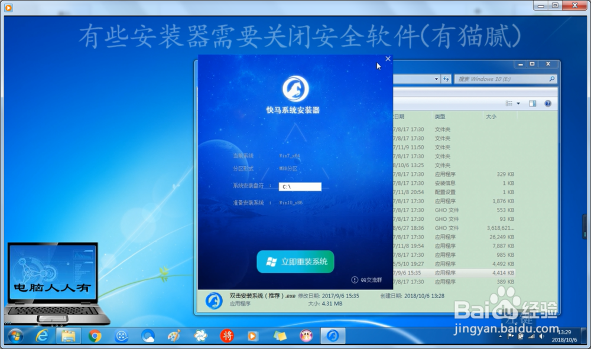Screen dimensions: 591x349
Task: Select the application row sized 1,876 KB
Action: click(x=454, y=201)
